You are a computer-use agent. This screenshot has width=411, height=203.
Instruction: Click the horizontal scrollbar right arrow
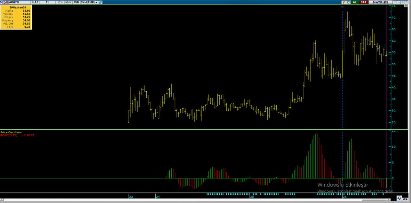pos(388,200)
